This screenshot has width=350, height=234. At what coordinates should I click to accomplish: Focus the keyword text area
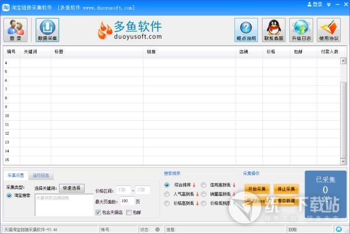64,205
